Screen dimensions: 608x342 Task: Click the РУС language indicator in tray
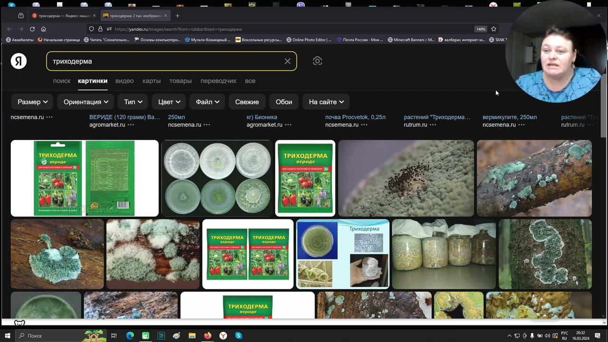point(565,336)
